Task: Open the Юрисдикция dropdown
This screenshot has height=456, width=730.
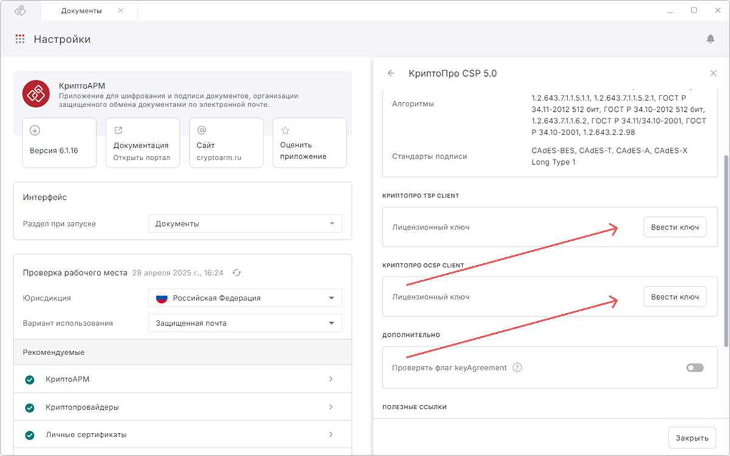Action: 245,298
